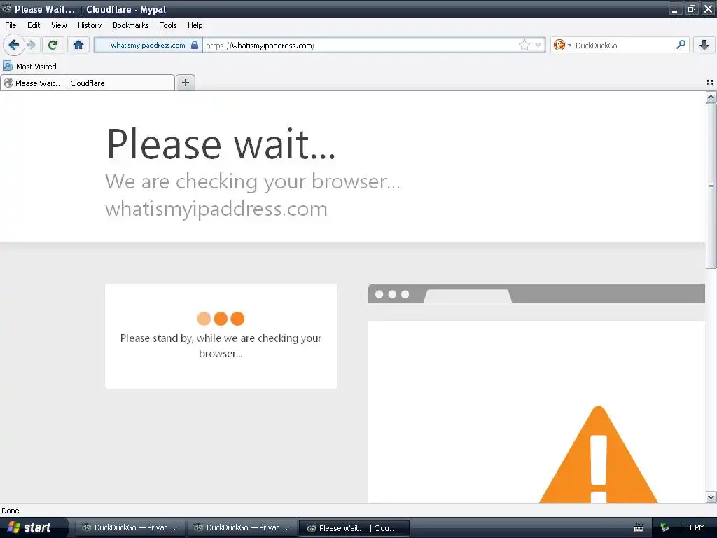
Task: Select Please Wait Cloudflare taskbar button
Action: 354,527
